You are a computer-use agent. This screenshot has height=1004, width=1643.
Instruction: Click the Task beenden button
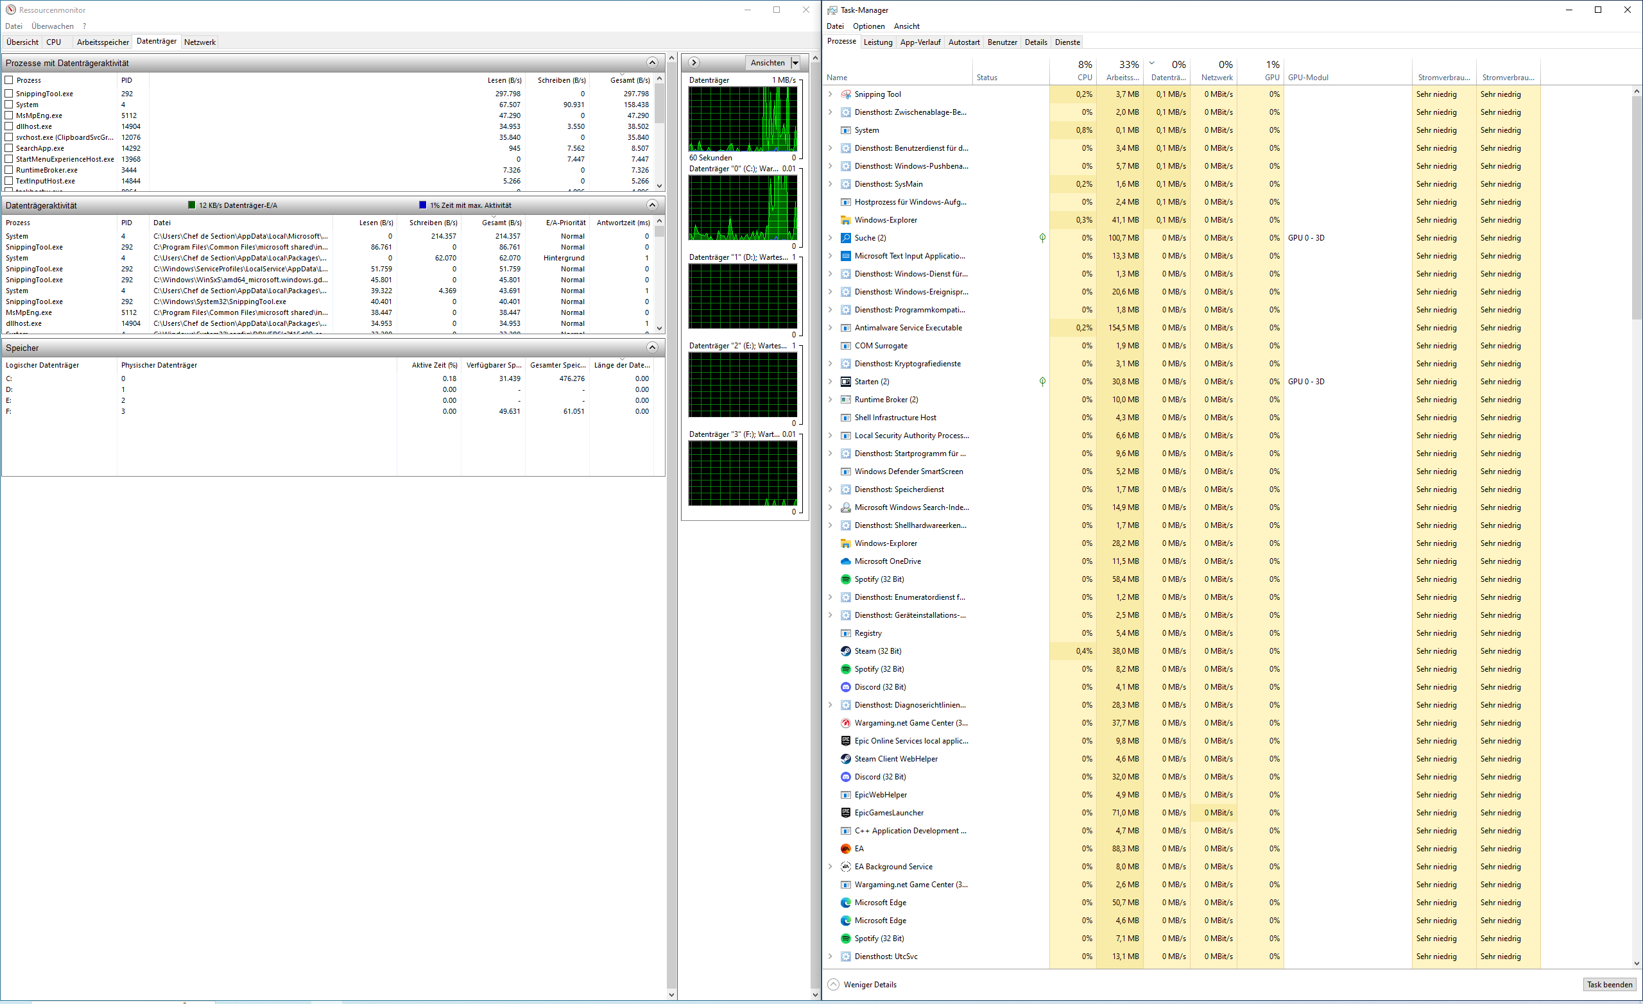coord(1609,985)
